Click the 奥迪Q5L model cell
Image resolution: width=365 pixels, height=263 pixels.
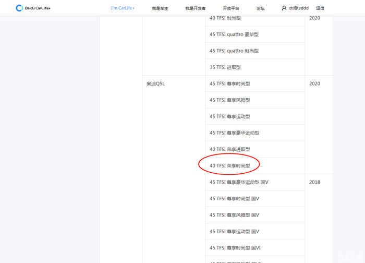pos(155,83)
